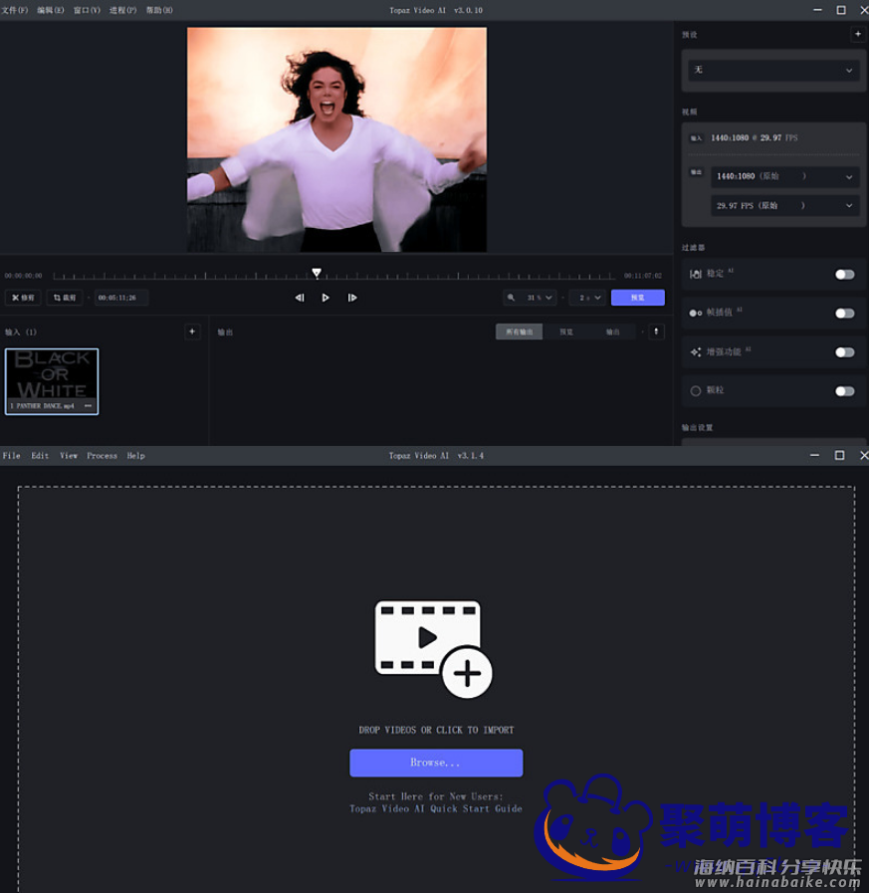
Task: Step forward one frame in the player
Action: (352, 298)
